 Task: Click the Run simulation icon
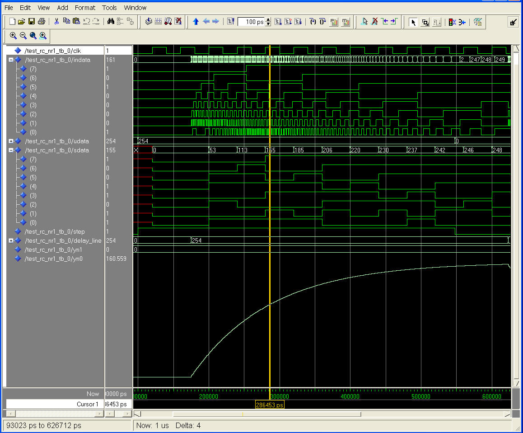(x=278, y=22)
